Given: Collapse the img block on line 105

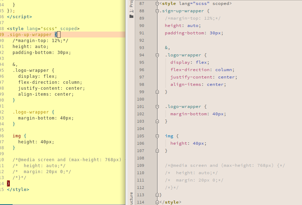Looking at the screenshot, I should [x=157, y=136].
